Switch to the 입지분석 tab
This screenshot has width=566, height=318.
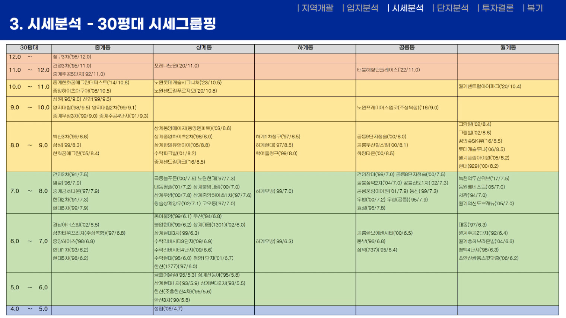coord(362,8)
